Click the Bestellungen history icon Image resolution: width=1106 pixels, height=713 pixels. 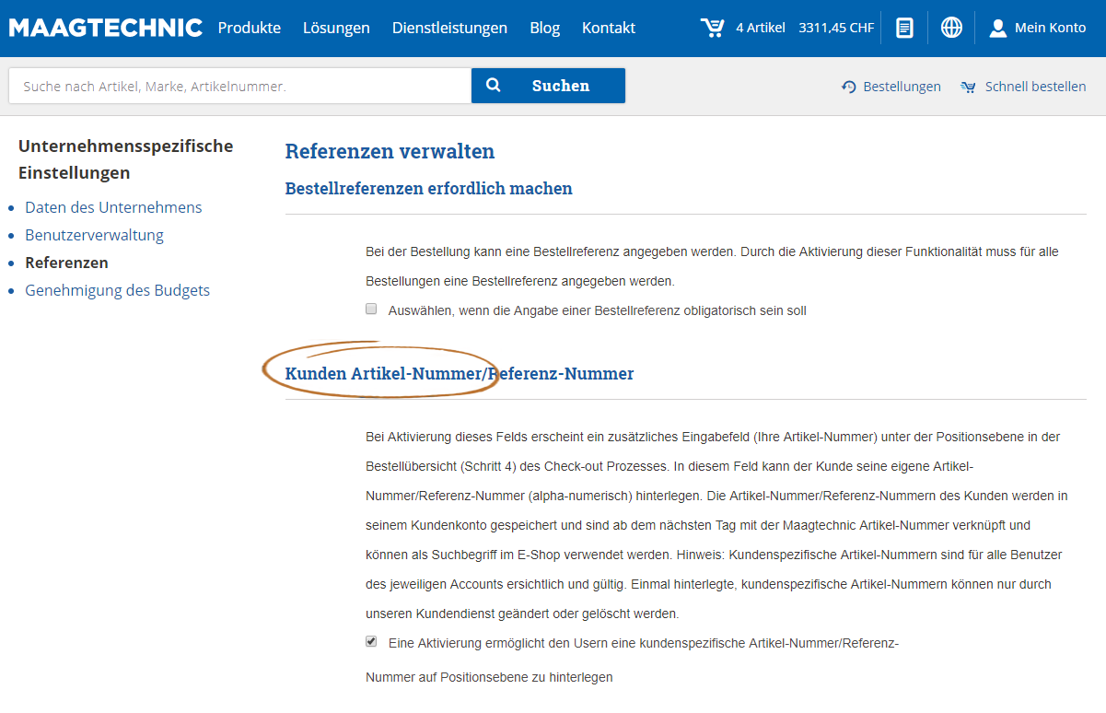849,87
